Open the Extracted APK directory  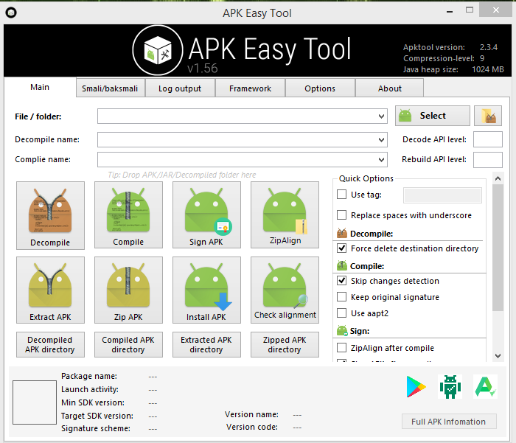[x=206, y=344]
